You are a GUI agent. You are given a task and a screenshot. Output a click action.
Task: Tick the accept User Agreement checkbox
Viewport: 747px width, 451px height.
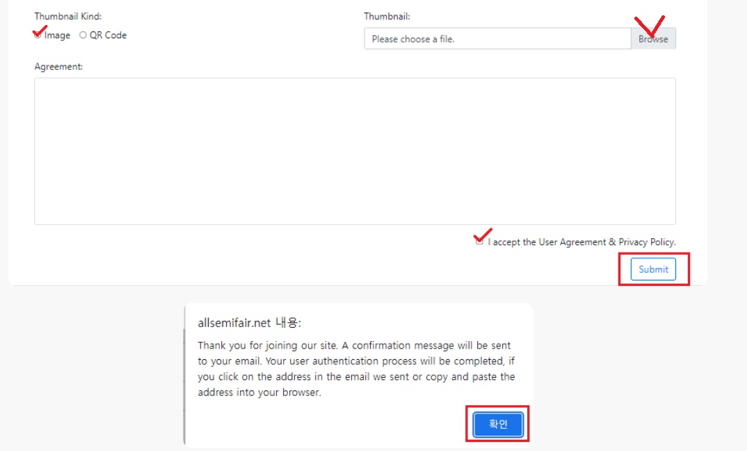pos(479,242)
